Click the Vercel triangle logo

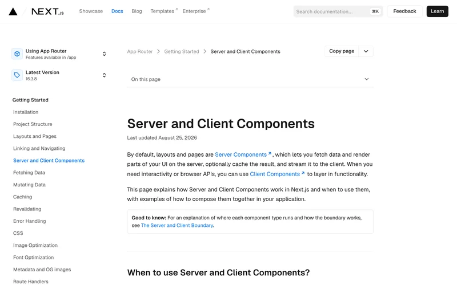coord(13,11)
